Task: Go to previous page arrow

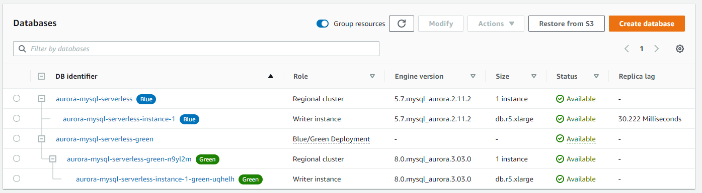Action: coord(627,49)
